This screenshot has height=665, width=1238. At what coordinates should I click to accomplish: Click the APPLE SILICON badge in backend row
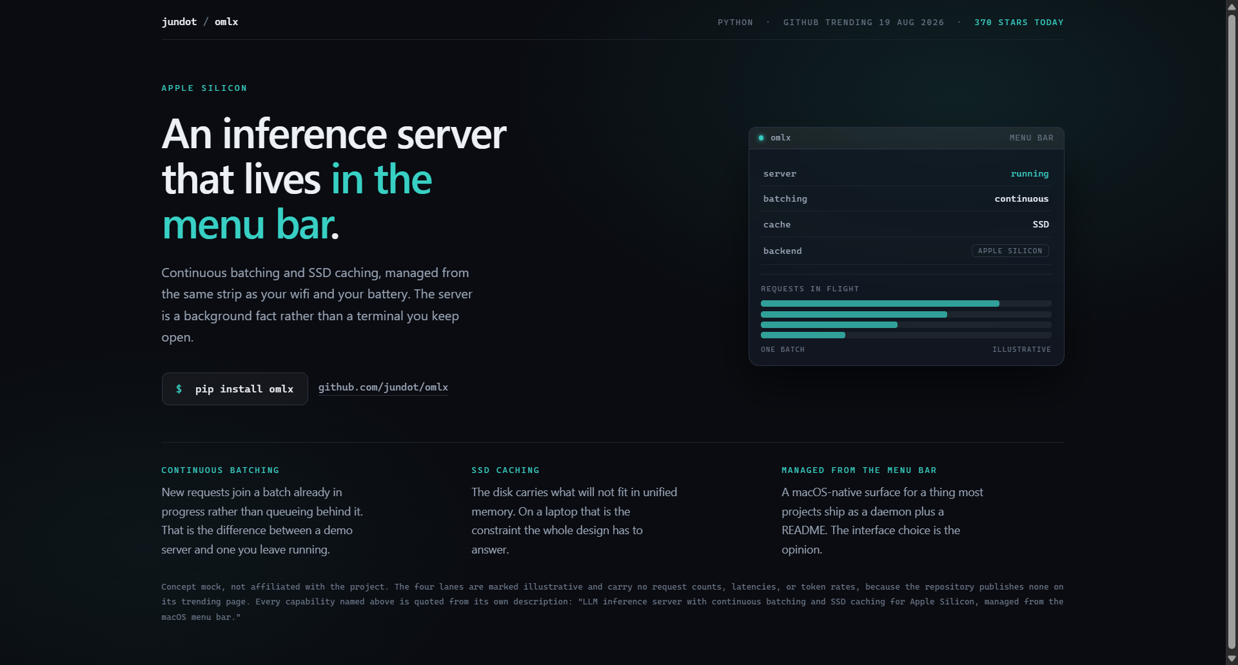[x=1010, y=251]
